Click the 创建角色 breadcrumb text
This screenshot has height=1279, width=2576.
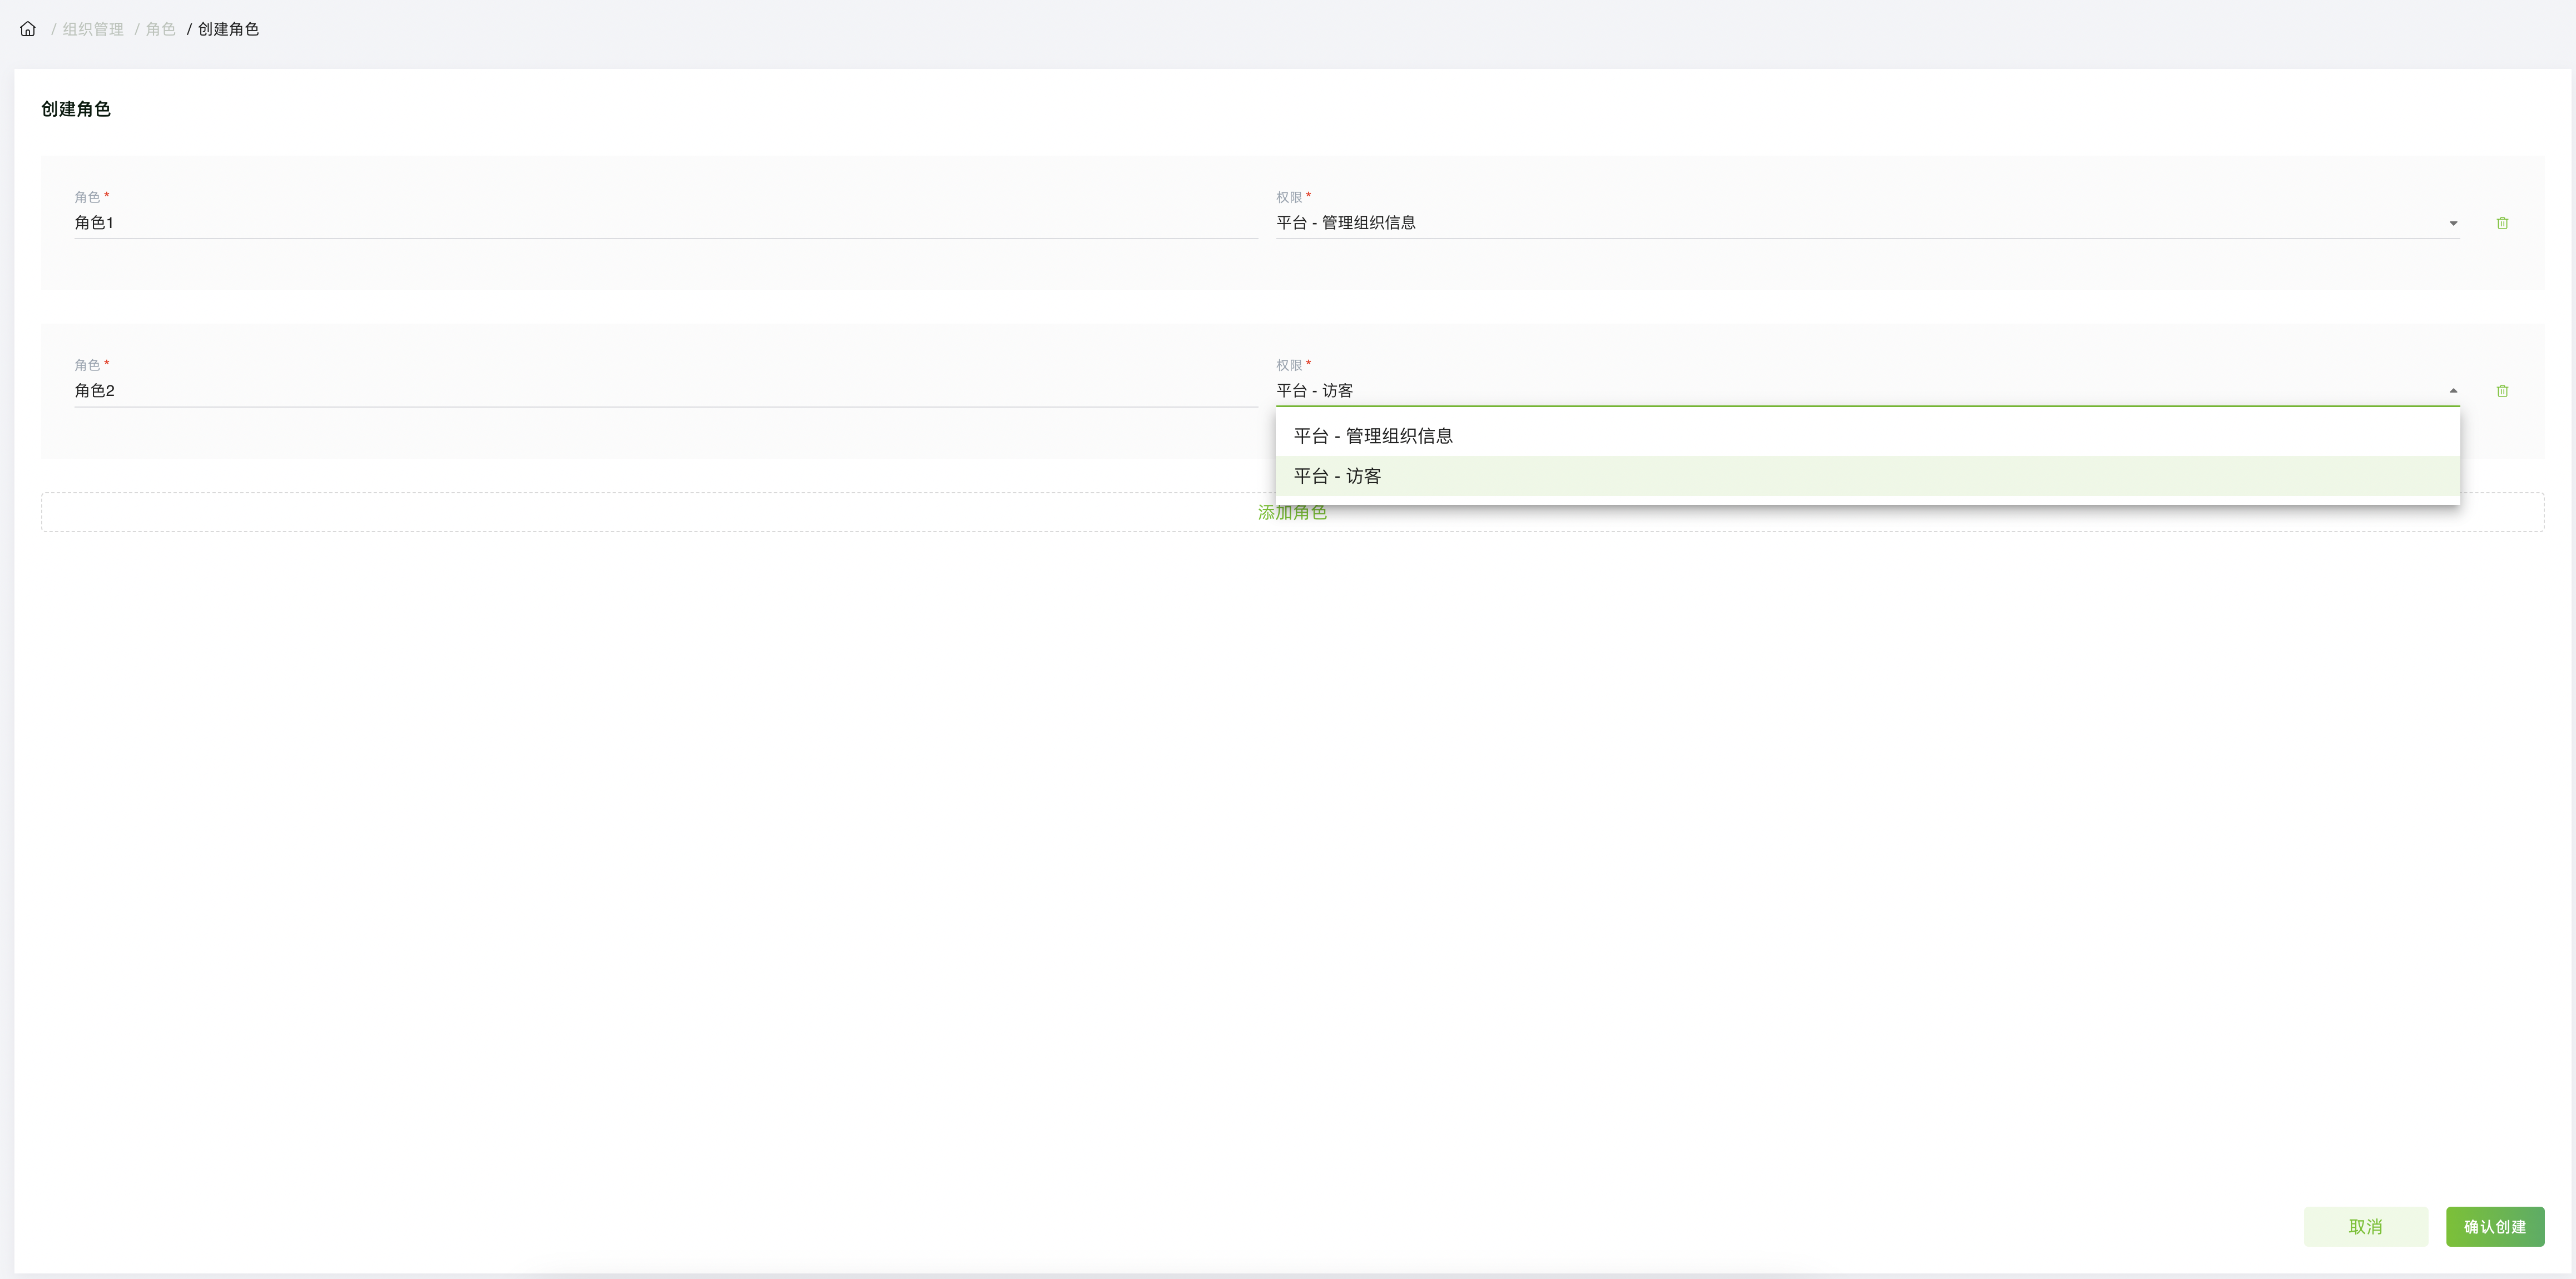(x=229, y=29)
